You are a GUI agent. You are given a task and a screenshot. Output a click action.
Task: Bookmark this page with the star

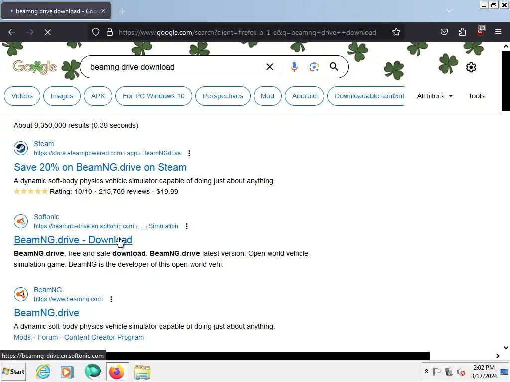coord(396,32)
